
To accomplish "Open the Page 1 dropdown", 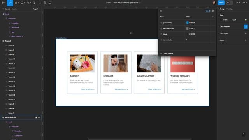I will click(x=36, y=9).
